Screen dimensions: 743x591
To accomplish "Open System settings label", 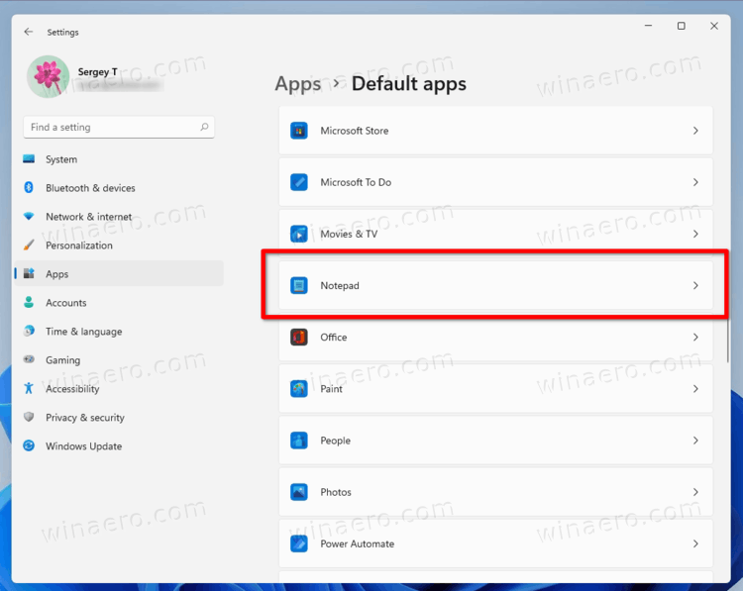I will point(61,159).
